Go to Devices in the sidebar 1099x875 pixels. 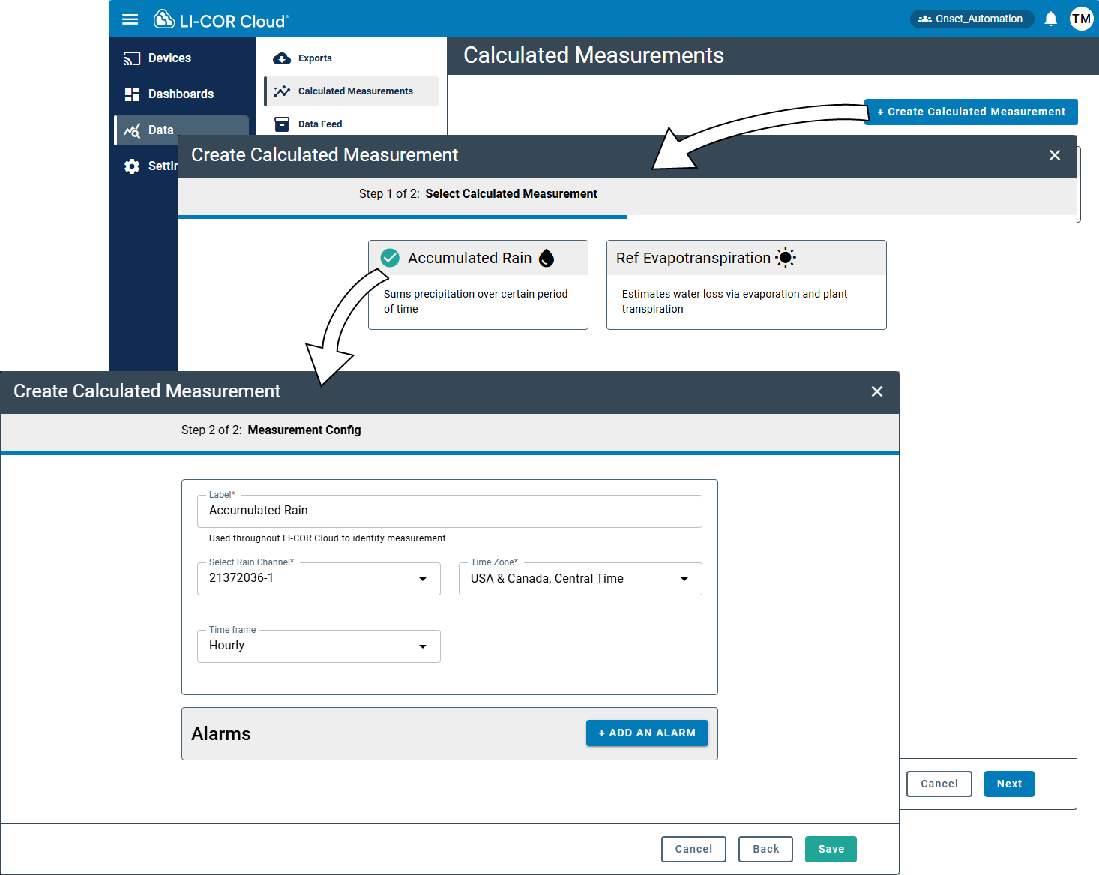point(181,58)
